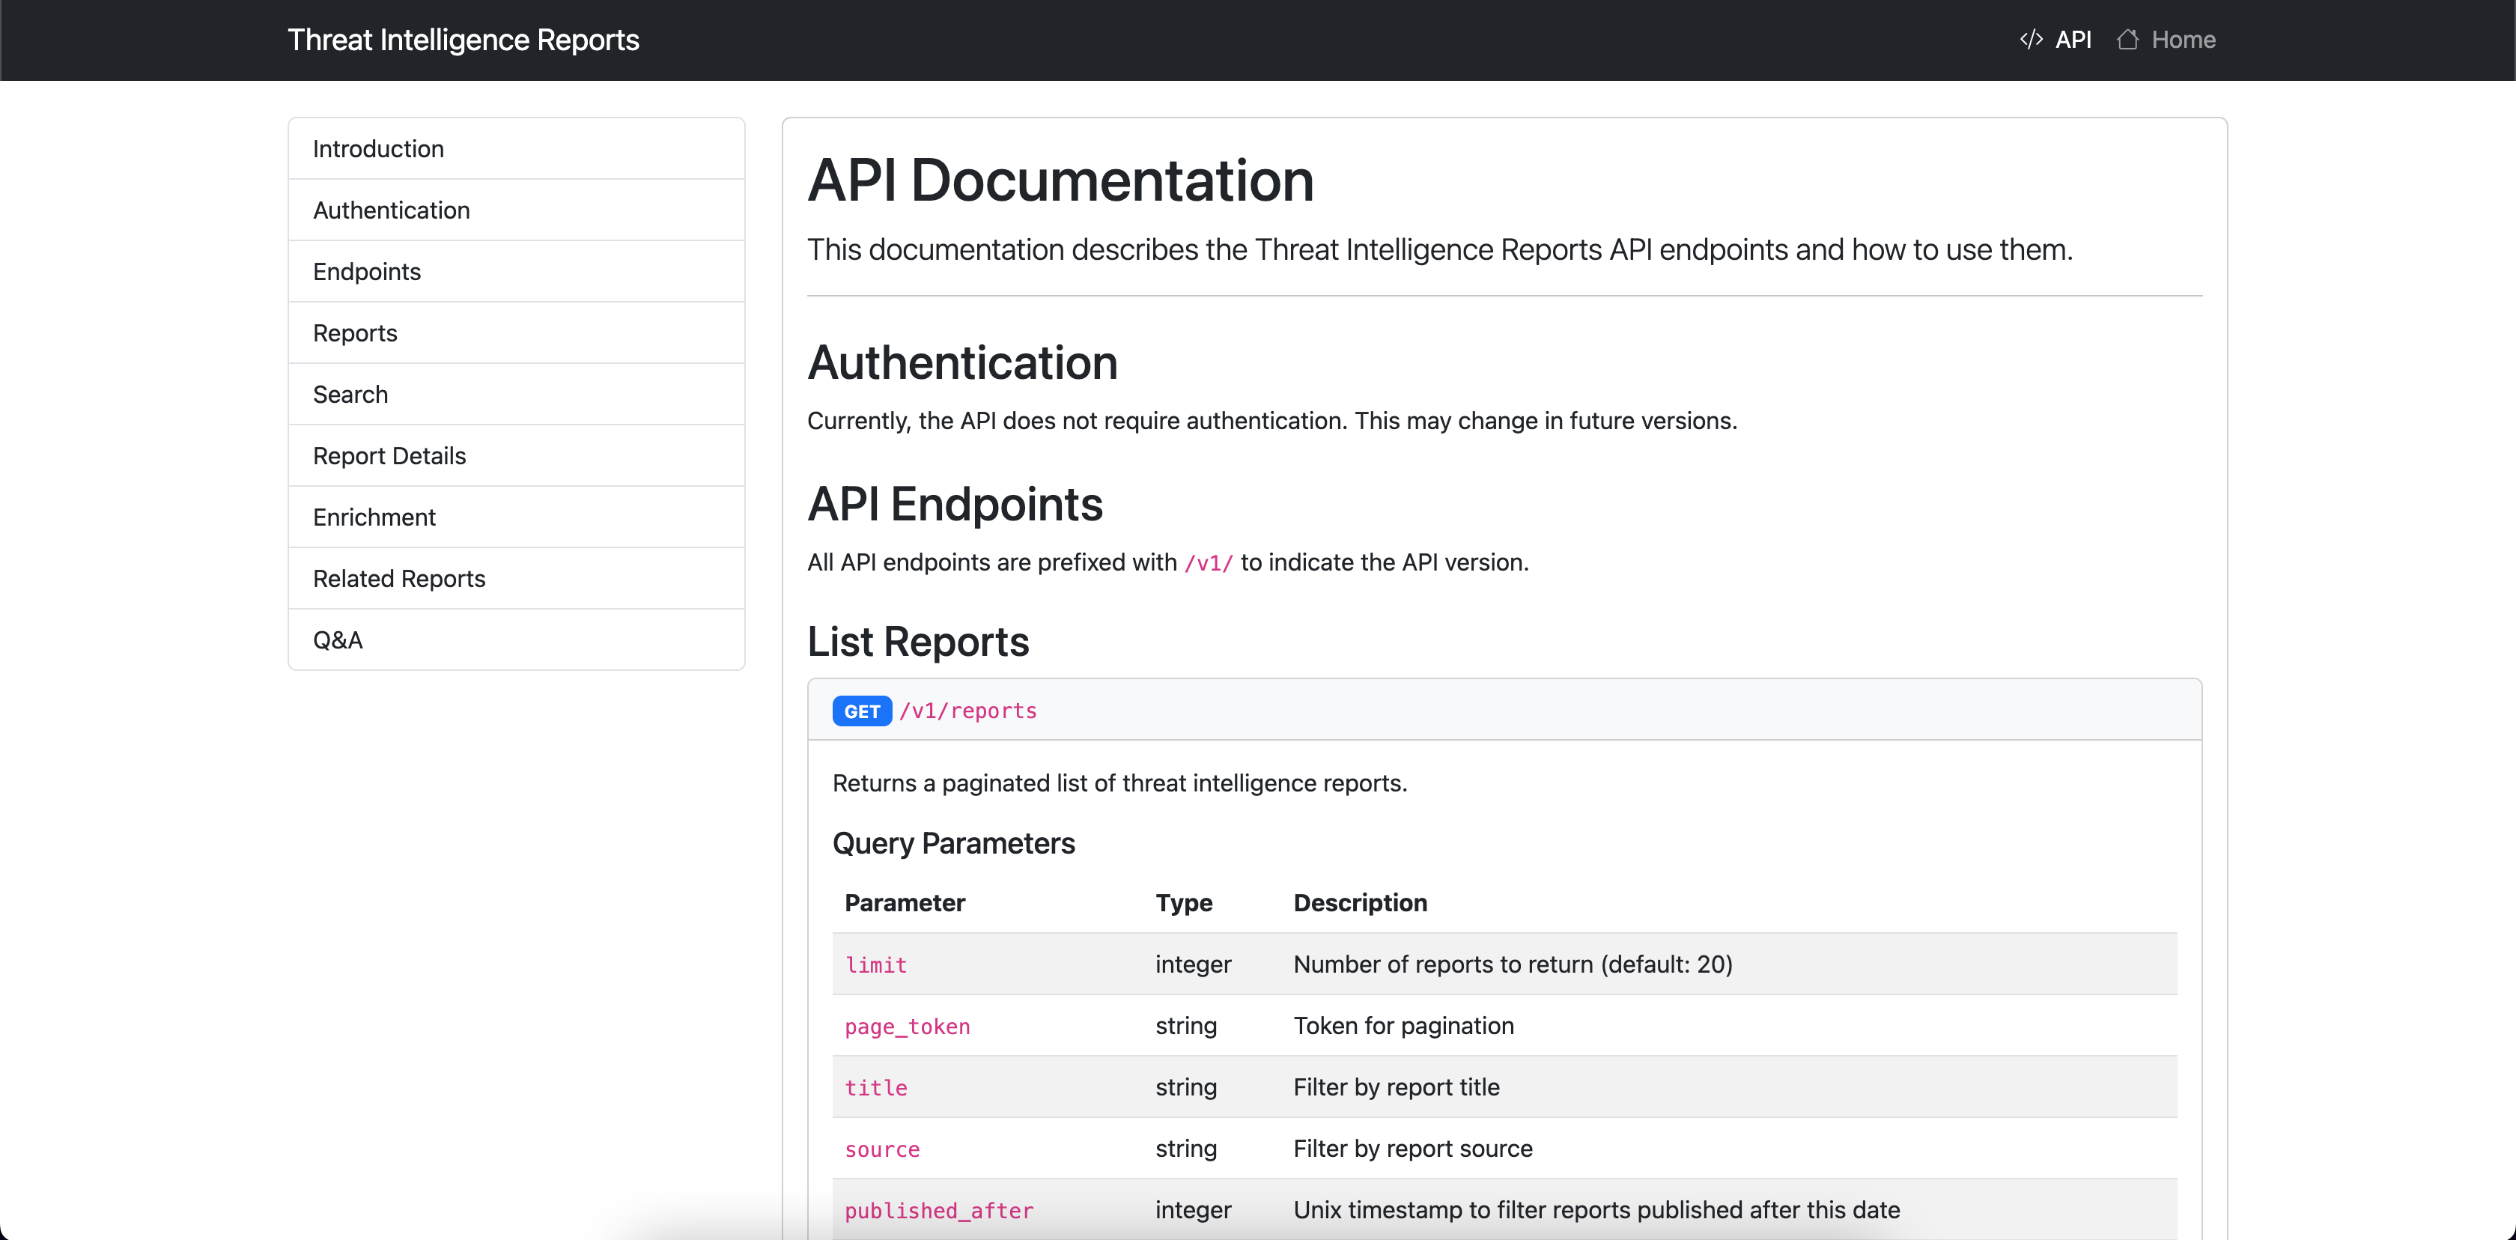This screenshot has width=2516, height=1240.
Task: Click the /v1/ prefix code text
Action: tap(1208, 563)
